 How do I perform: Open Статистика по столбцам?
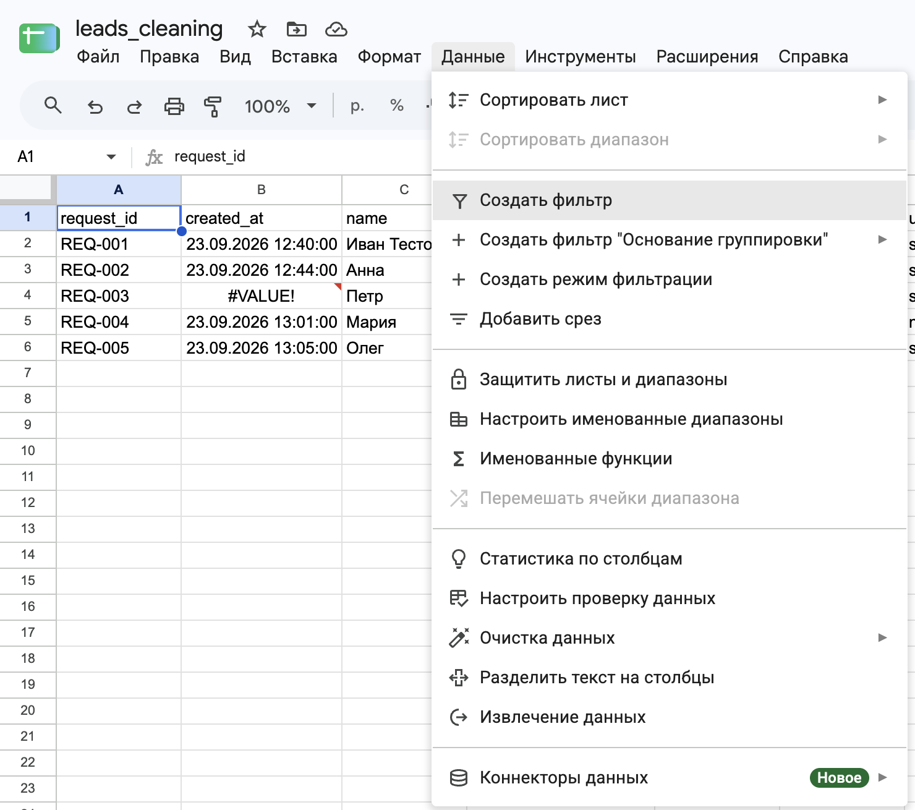click(670, 559)
